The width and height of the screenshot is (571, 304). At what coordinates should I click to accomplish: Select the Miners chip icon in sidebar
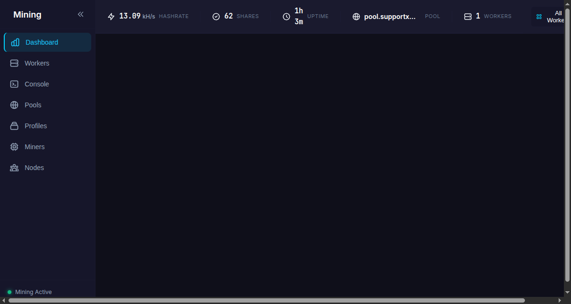tap(14, 147)
